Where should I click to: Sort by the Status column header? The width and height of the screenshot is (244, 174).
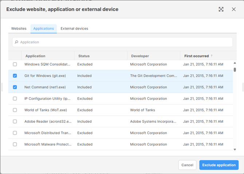83,56
